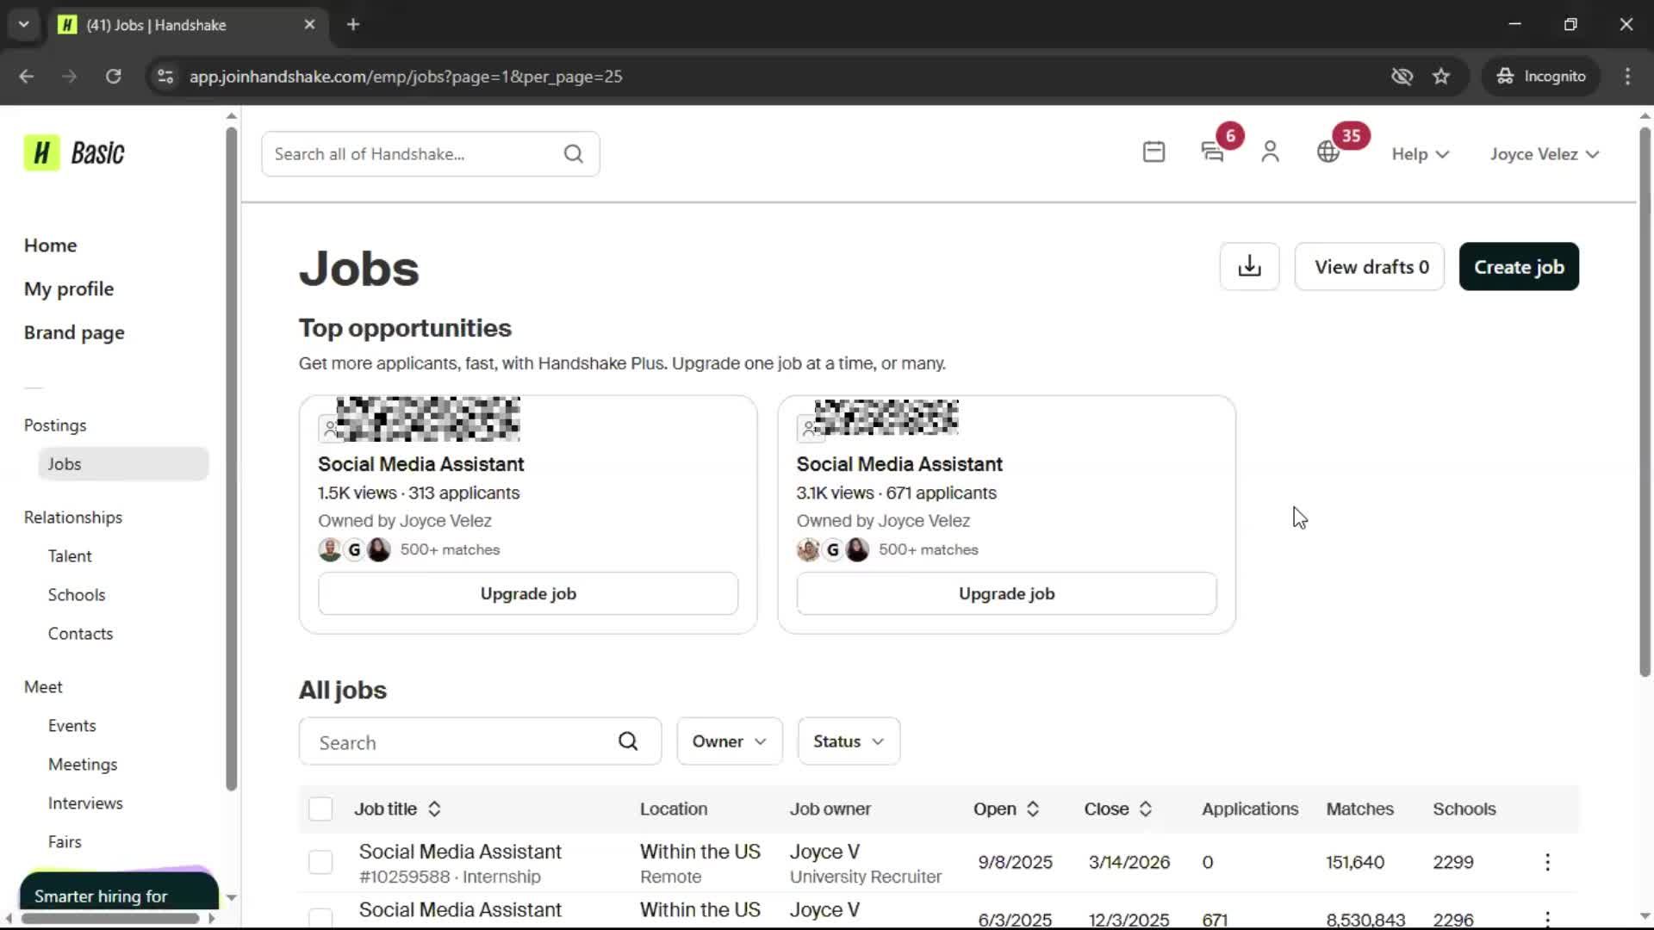
Task: Open the browser three-dot menu
Action: point(1627,76)
